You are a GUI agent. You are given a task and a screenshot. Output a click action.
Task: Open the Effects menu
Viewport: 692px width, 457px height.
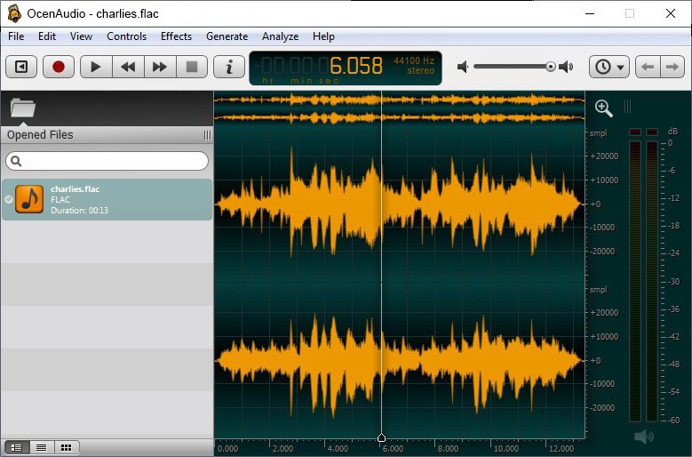tap(176, 36)
